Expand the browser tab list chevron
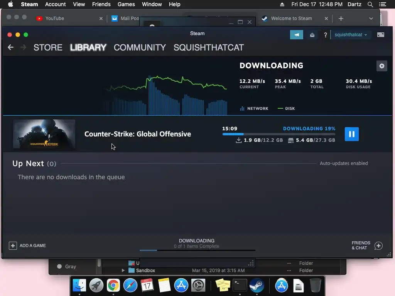This screenshot has height=296, width=395. pyautogui.click(x=371, y=18)
